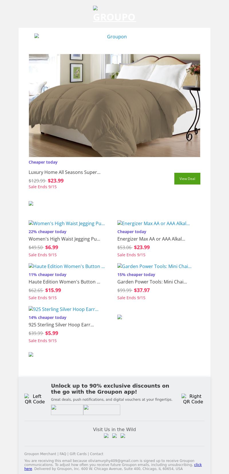Viewport: 229px width, 474px height.
Task: Click the 'click here' unsubscribe link
Action: click(x=198, y=465)
